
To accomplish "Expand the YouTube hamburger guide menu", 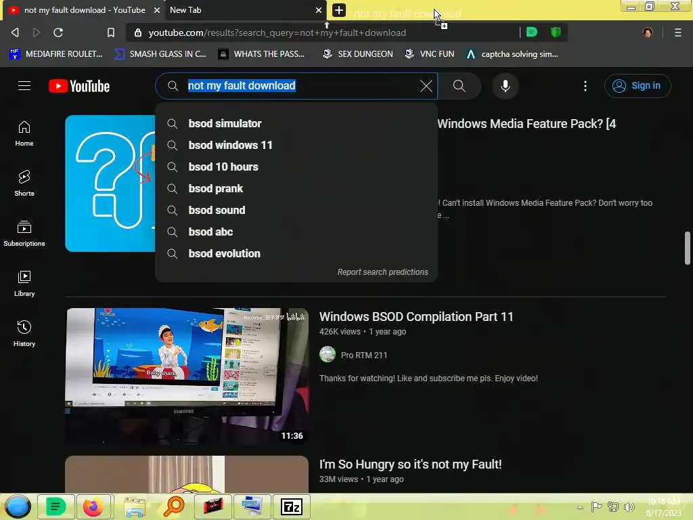I will tap(24, 86).
